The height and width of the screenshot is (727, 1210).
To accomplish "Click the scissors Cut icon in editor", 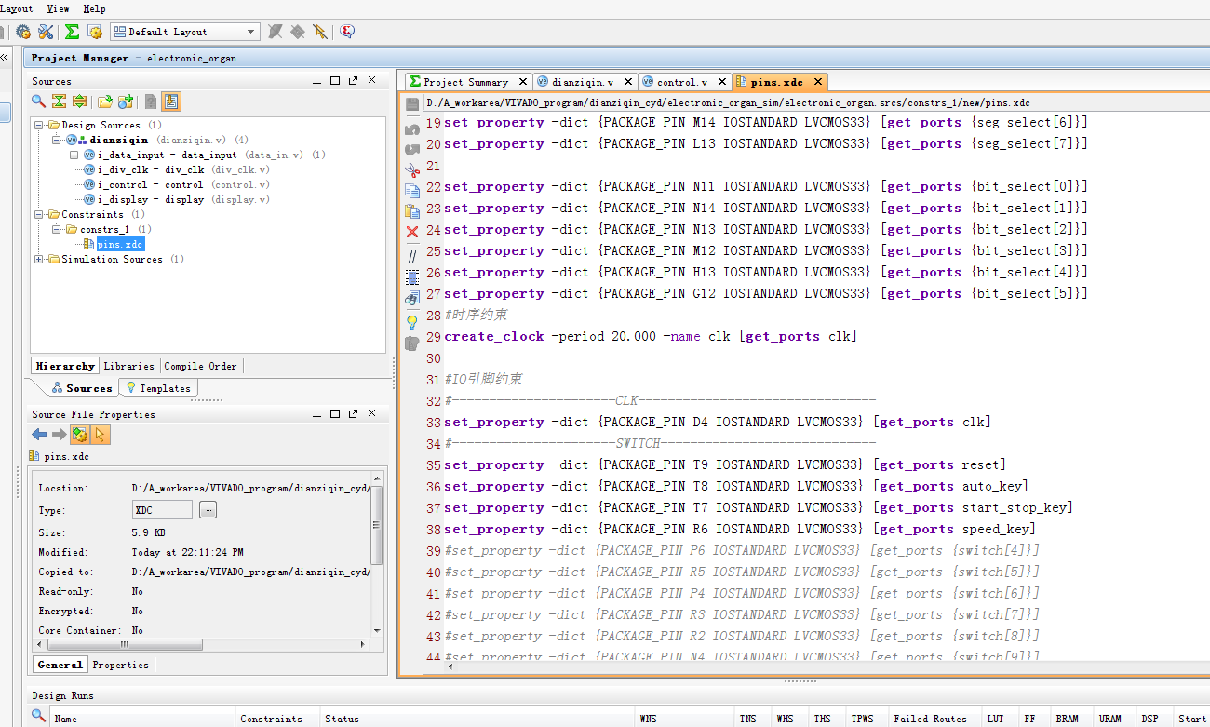I will (x=412, y=170).
